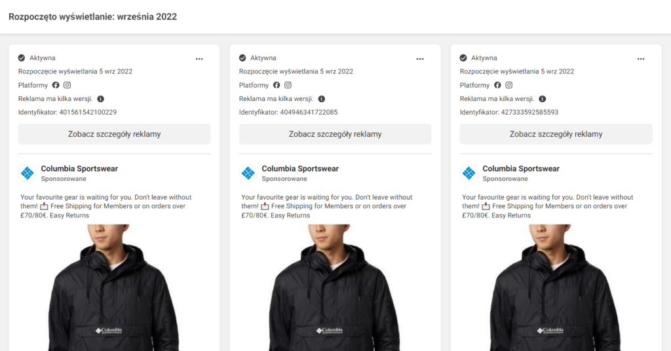671x351 pixels.
Task: Open Columbia Sportswear page name in second ad
Action: [x=300, y=168]
